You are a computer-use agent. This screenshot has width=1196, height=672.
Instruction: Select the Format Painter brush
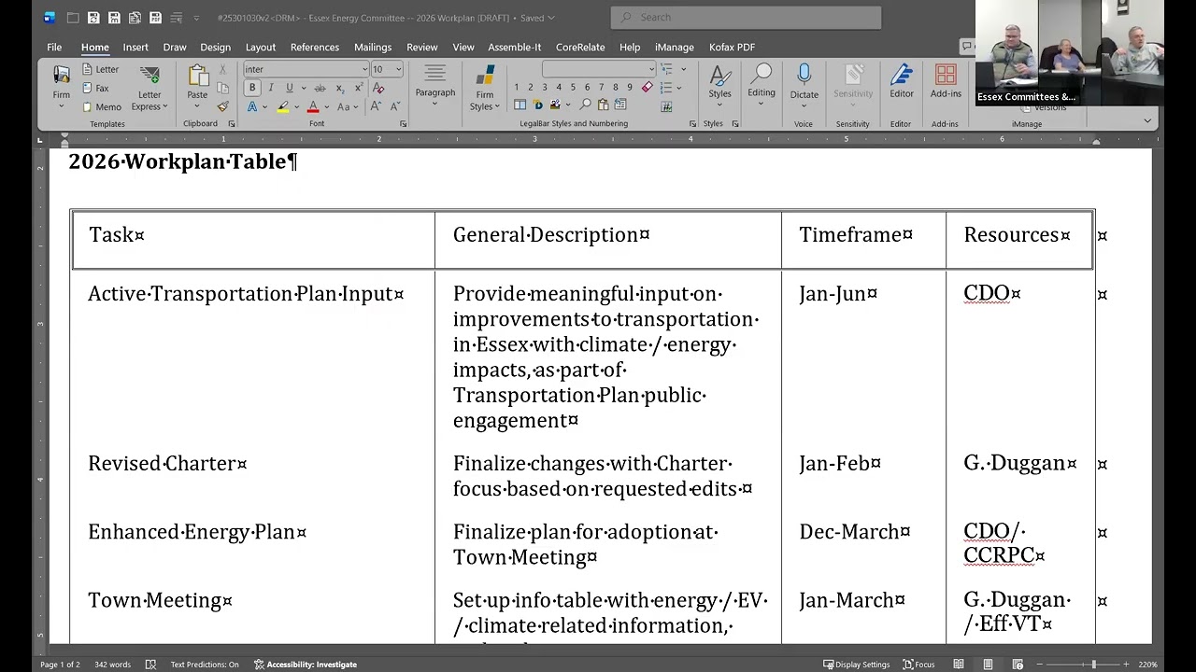click(222, 106)
